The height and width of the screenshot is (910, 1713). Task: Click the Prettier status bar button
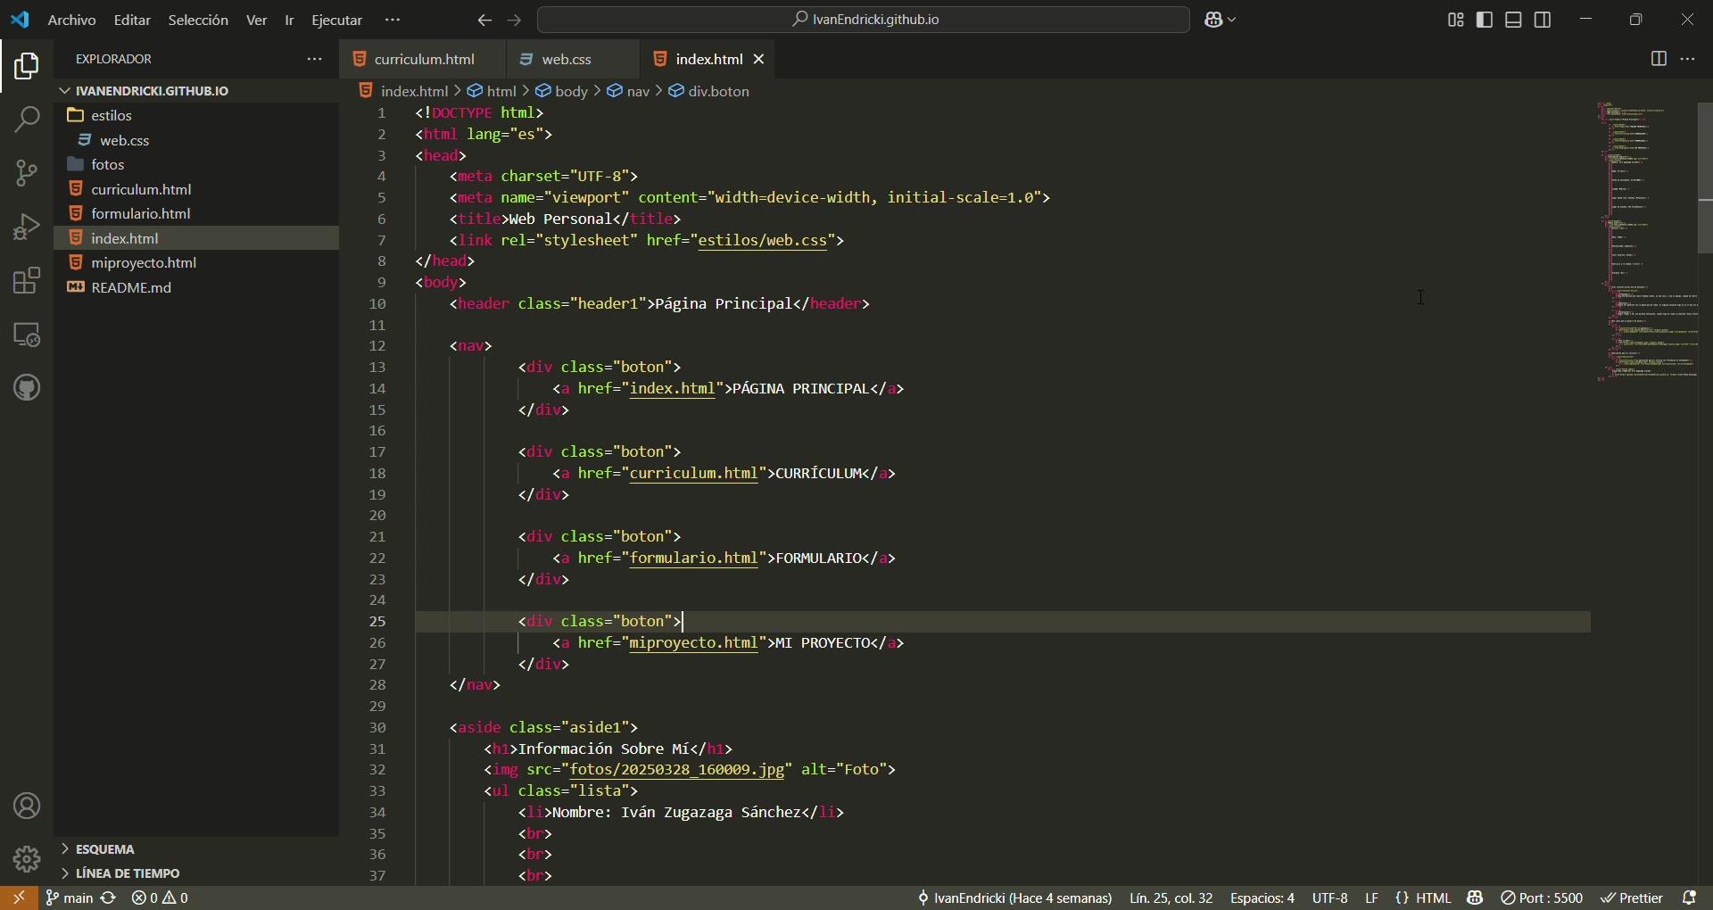point(1632,898)
